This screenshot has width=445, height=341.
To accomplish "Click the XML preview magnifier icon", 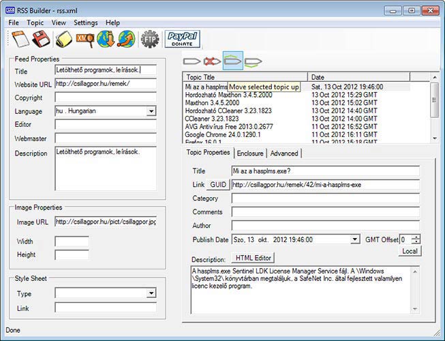I will point(85,39).
